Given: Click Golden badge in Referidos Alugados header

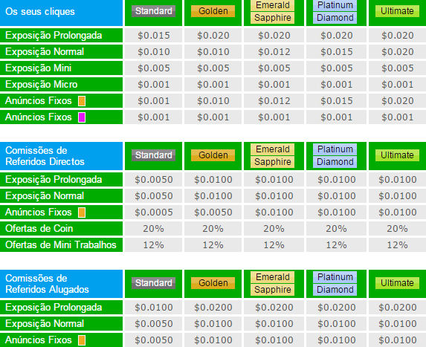Looking at the screenshot, I should tap(213, 283).
